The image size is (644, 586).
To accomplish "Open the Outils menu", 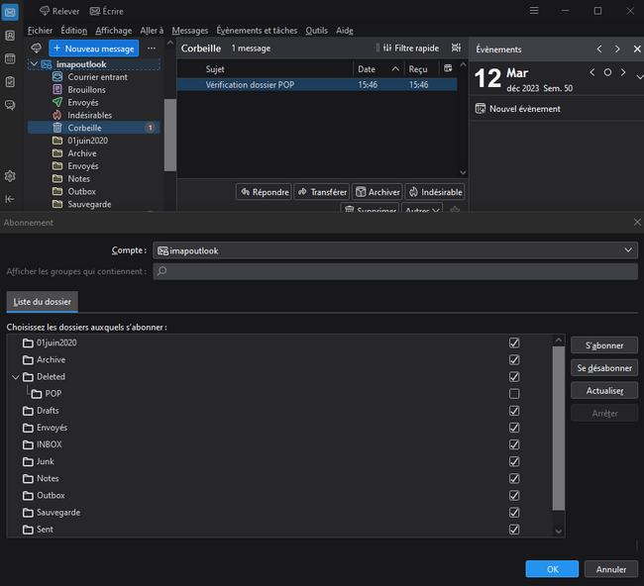I will (x=316, y=31).
